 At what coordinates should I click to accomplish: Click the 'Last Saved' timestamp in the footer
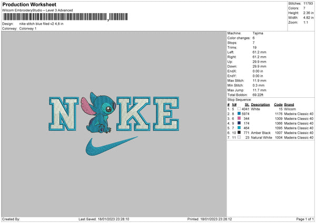point(104,219)
